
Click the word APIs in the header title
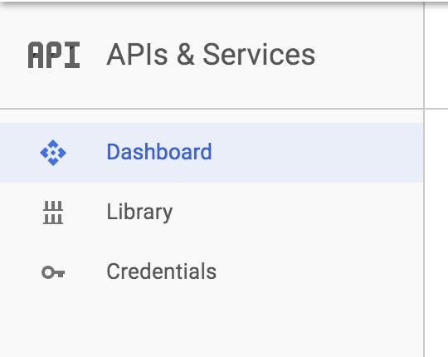click(x=137, y=54)
